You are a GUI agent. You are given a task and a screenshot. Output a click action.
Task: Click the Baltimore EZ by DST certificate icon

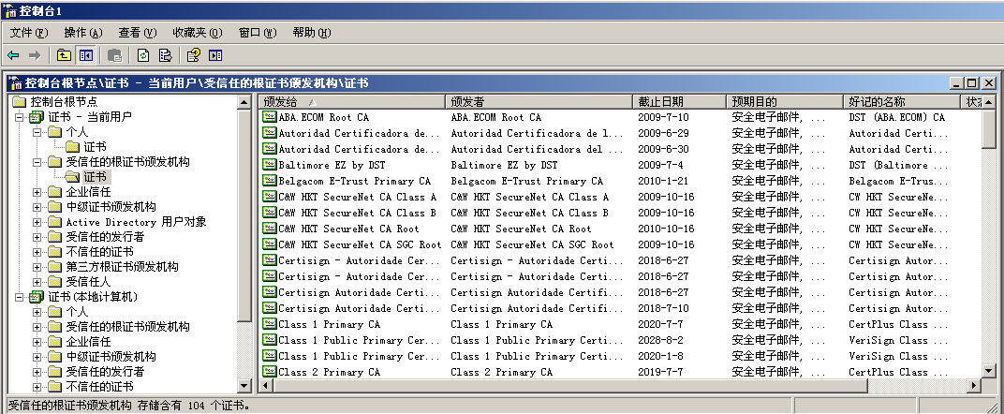pos(269,165)
